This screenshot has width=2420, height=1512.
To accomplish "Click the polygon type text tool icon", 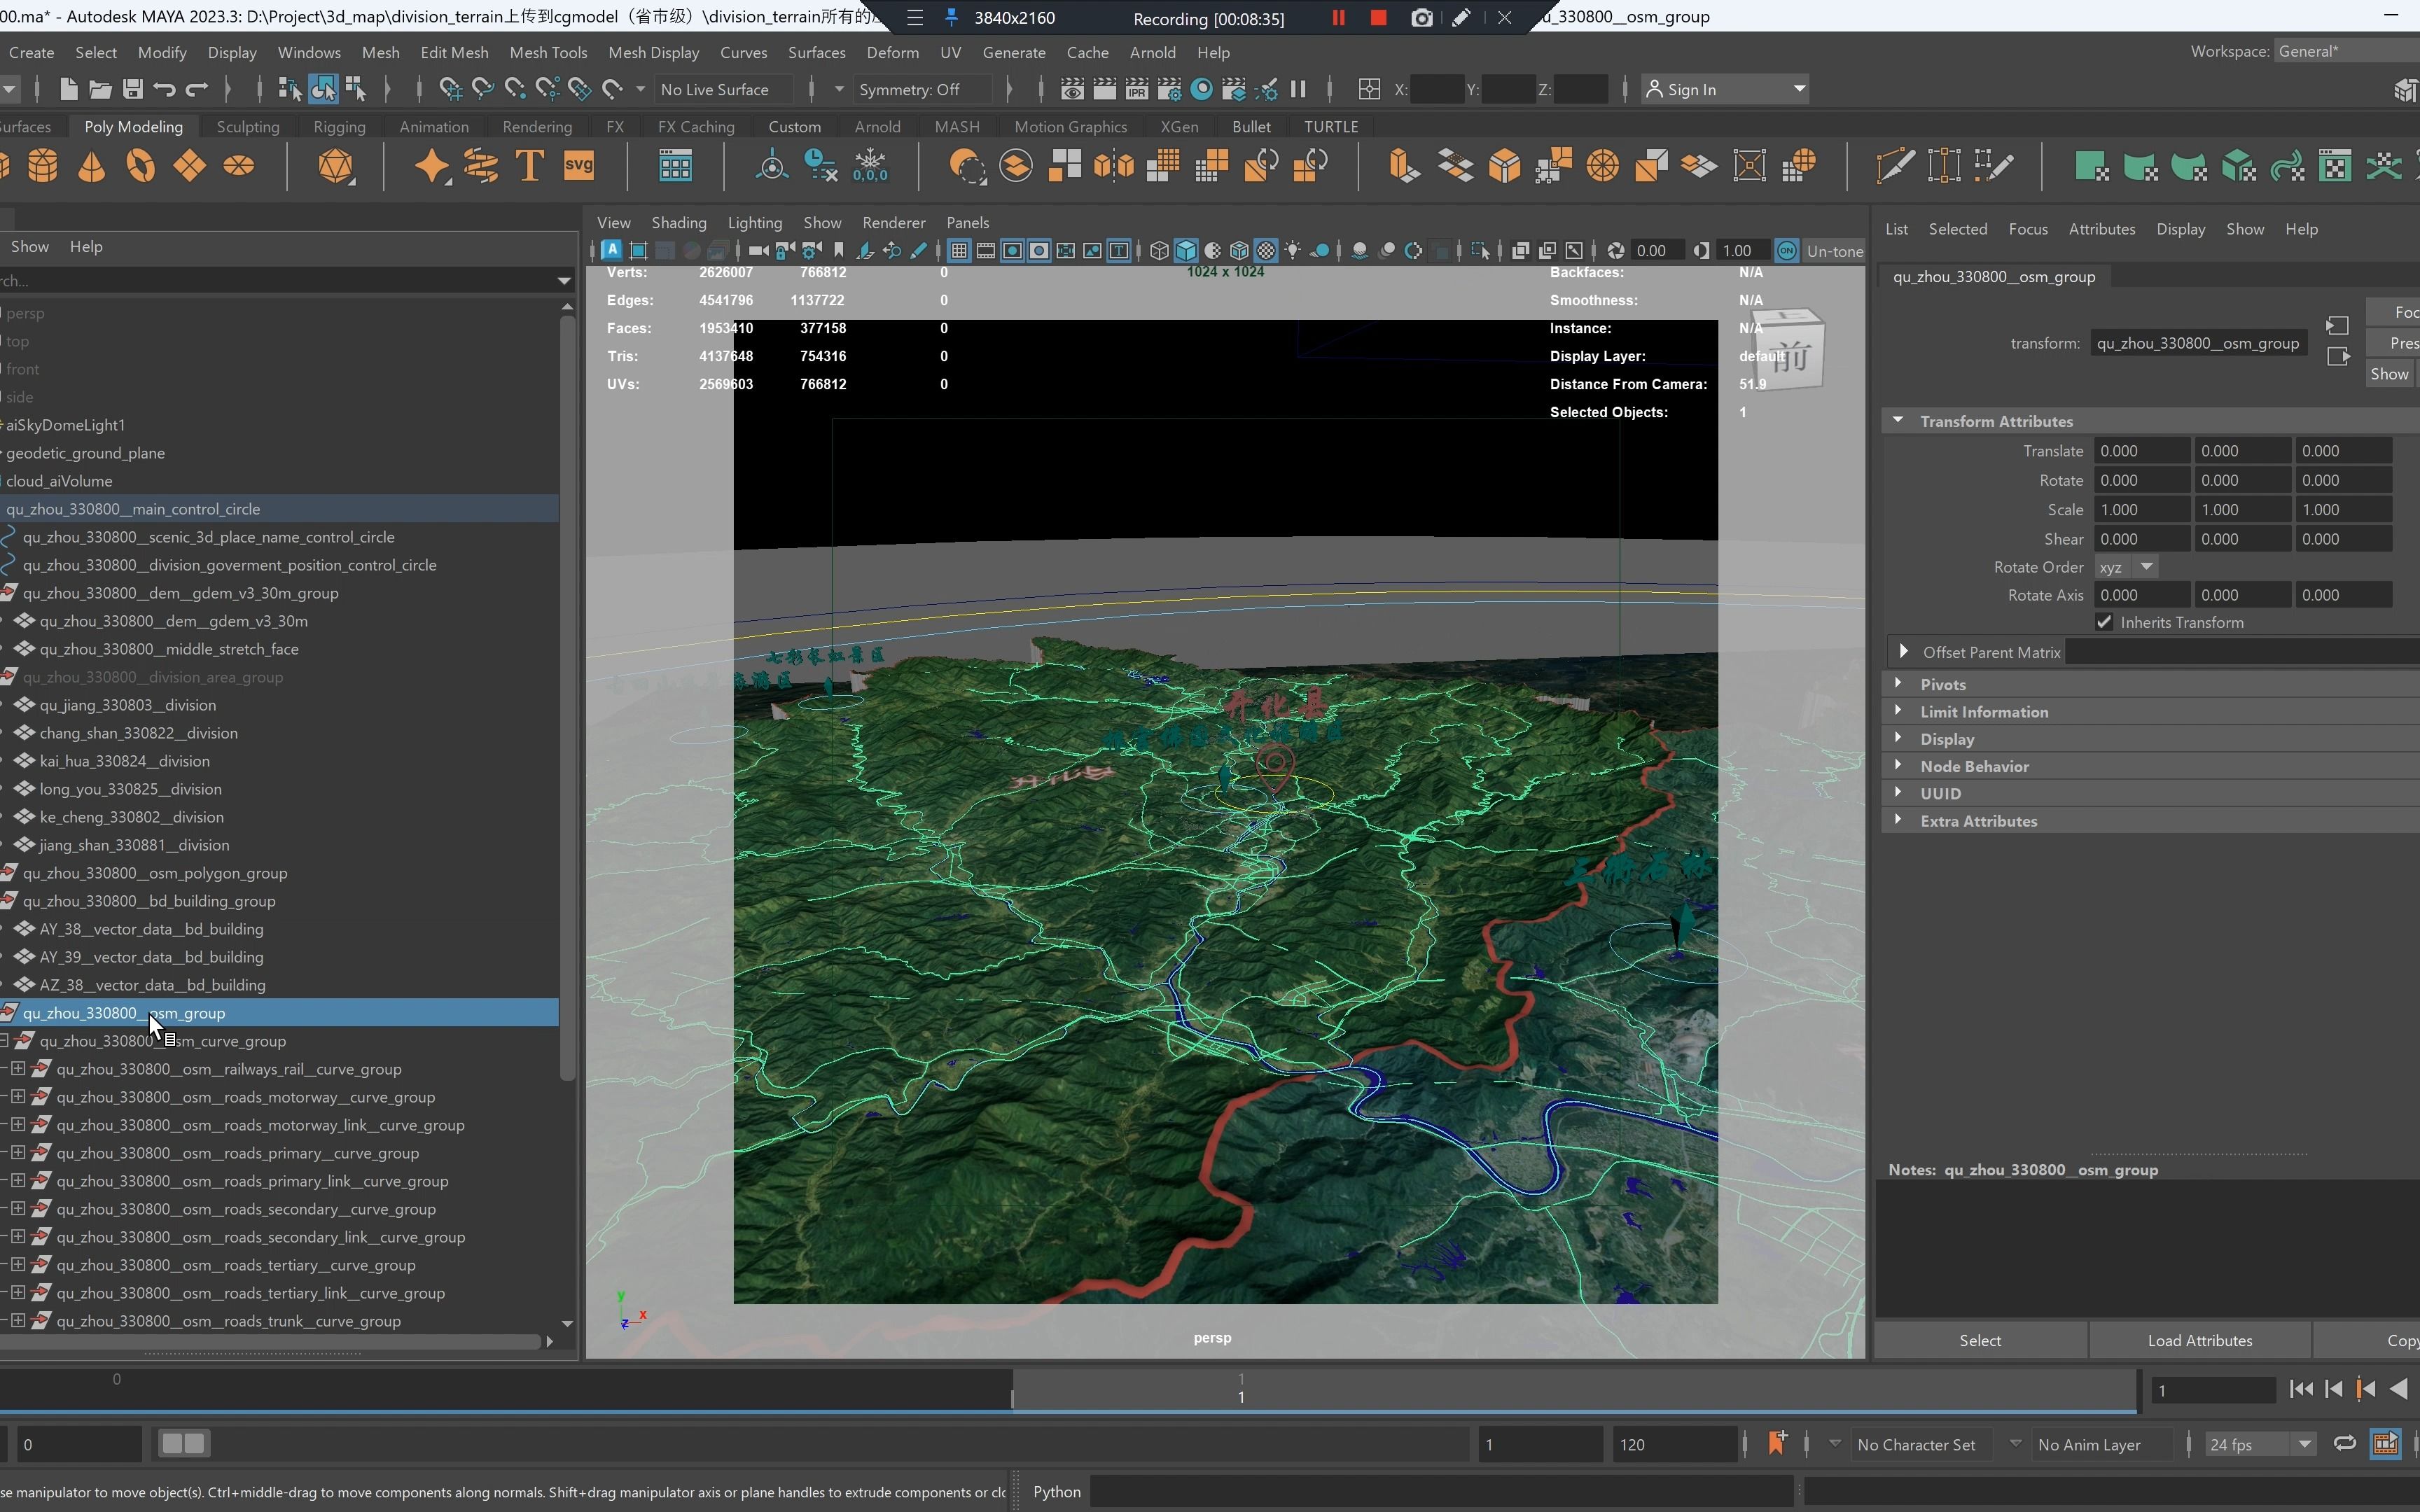I will (529, 166).
